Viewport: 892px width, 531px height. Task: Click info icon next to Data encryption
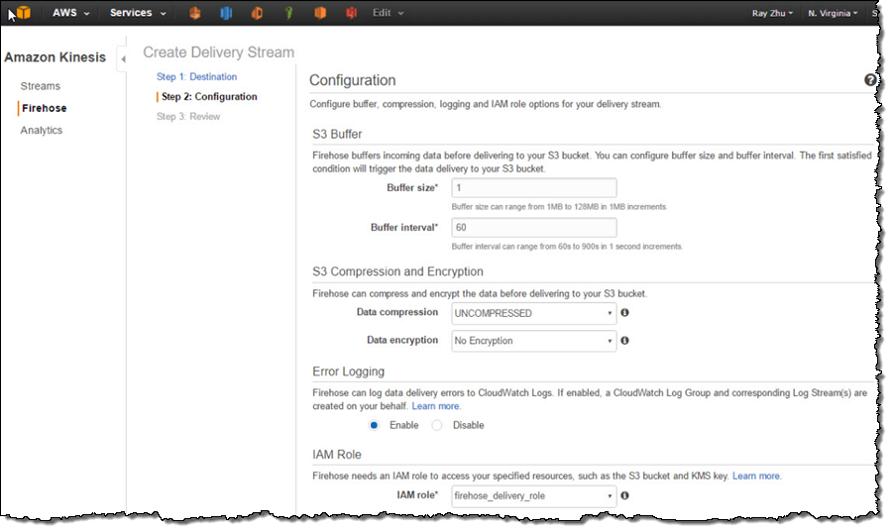tap(625, 341)
